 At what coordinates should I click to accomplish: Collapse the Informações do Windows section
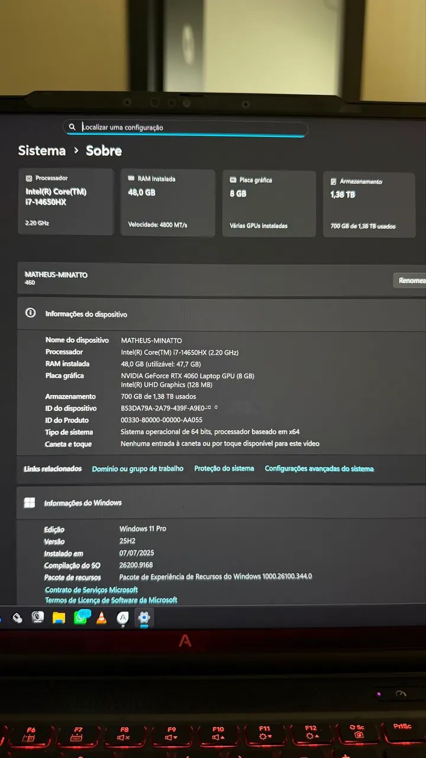tap(222, 502)
